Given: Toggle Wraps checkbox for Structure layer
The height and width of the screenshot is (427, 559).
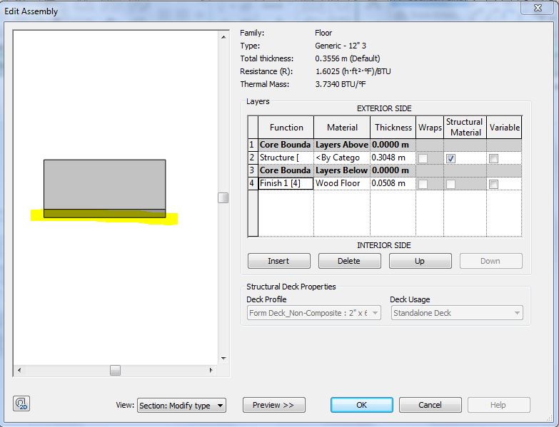Looking at the screenshot, I should pos(423,158).
